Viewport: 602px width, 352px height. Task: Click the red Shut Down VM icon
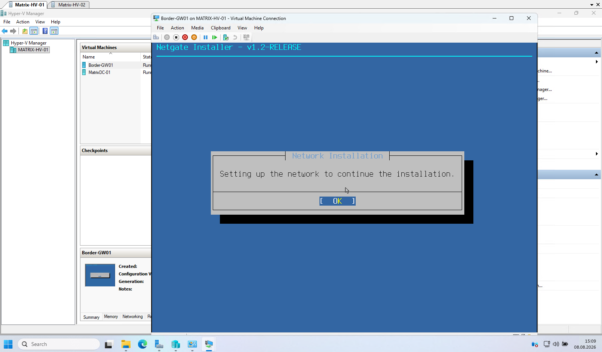pyautogui.click(x=185, y=37)
